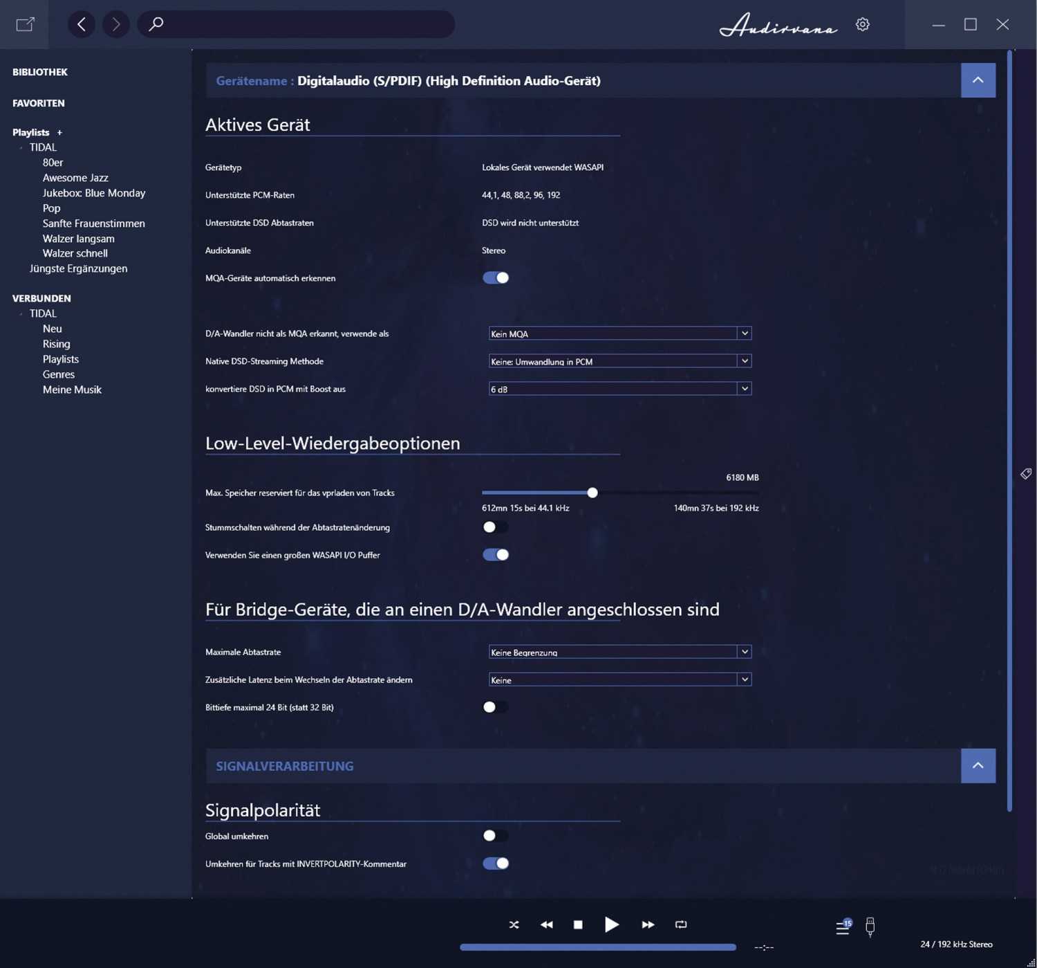Start playback with play button
The height and width of the screenshot is (968, 1037).
612,924
